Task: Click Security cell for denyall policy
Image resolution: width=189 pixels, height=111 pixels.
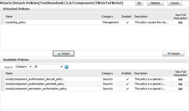Action: tap(111, 79)
